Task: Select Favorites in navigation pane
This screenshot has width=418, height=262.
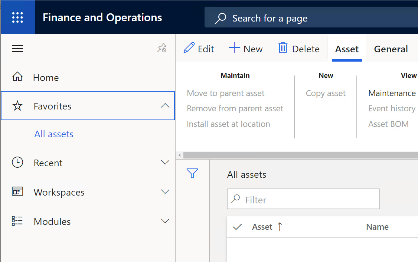Action: (x=88, y=106)
